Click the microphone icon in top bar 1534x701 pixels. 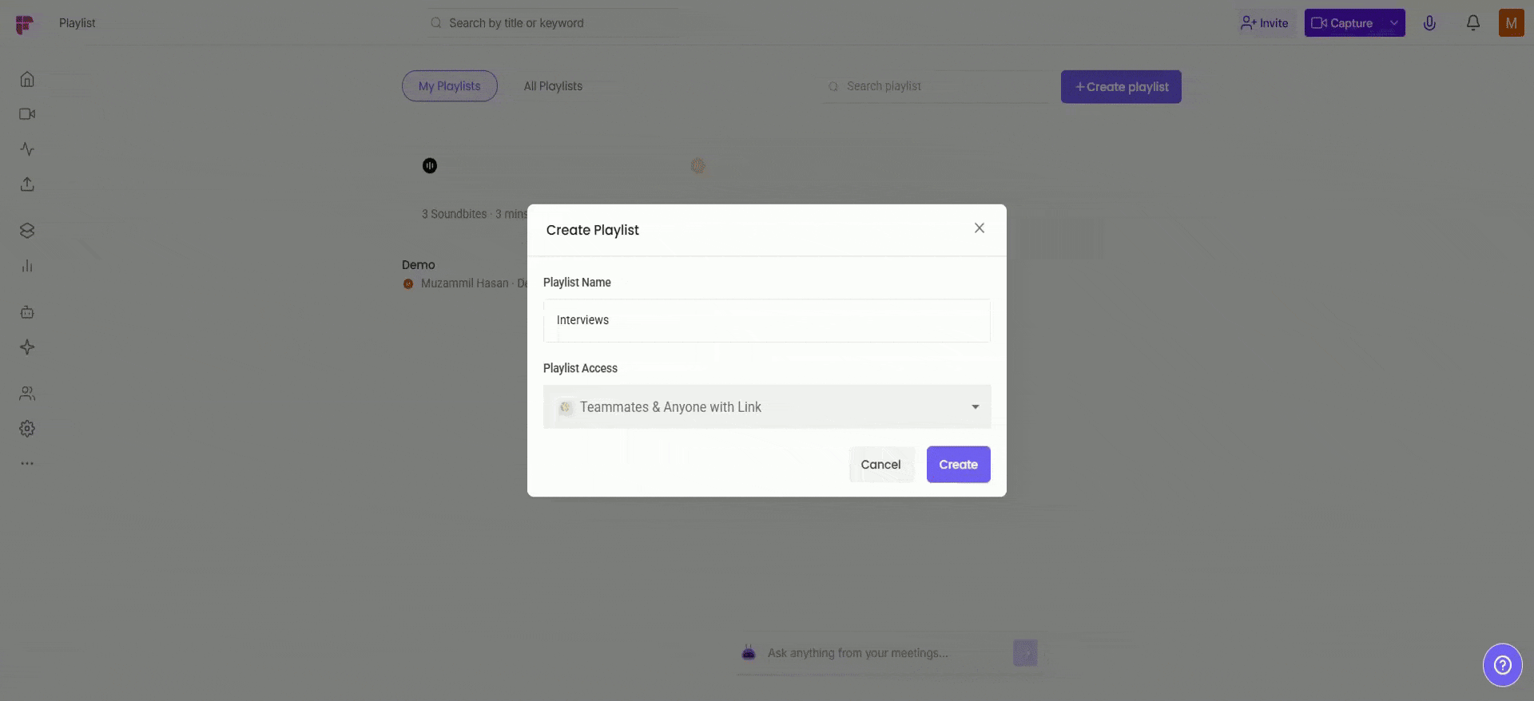point(1429,23)
